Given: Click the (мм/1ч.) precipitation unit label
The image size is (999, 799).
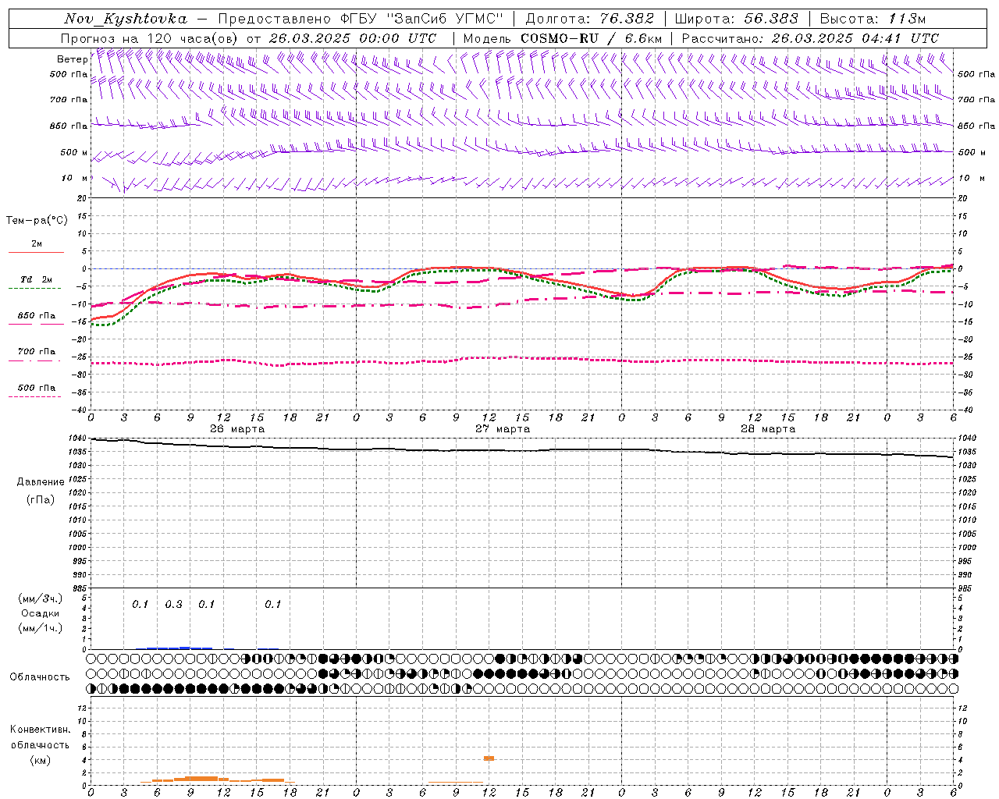Looking at the screenshot, I should tap(41, 628).
